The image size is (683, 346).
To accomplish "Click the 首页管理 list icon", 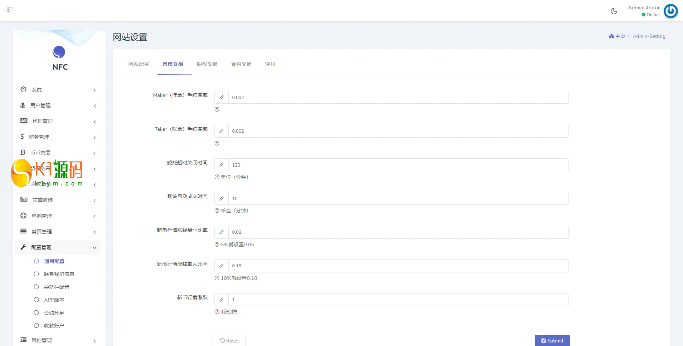I will point(24,231).
